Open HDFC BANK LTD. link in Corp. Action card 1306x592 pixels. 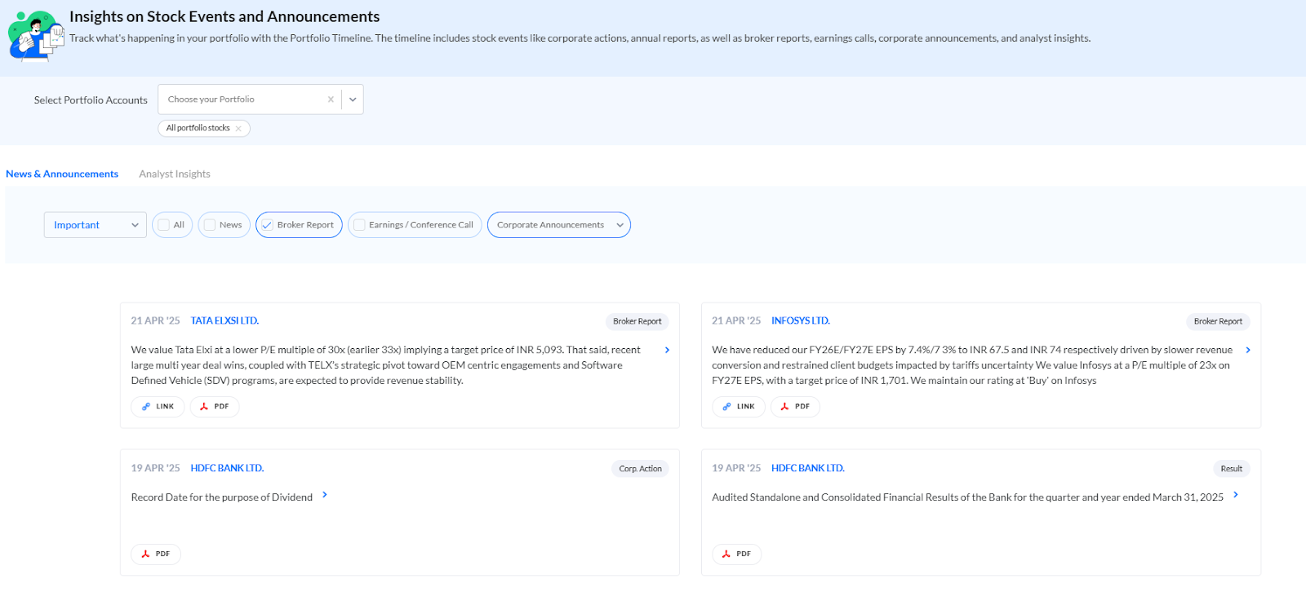[227, 468]
